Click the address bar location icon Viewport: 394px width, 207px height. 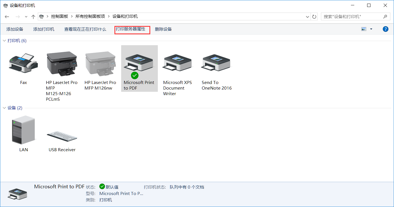coord(41,17)
